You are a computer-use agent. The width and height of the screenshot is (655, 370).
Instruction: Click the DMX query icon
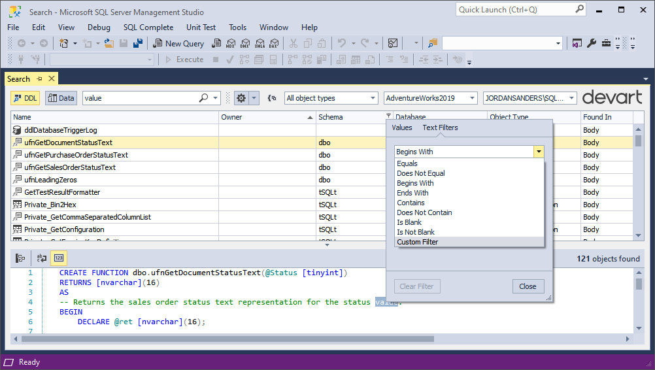(245, 43)
